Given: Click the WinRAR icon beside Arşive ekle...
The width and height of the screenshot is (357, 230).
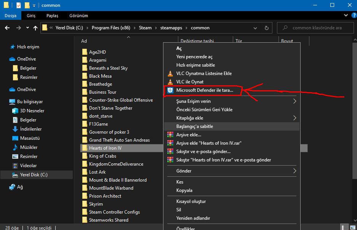Looking at the screenshot, I should tap(170, 135).
